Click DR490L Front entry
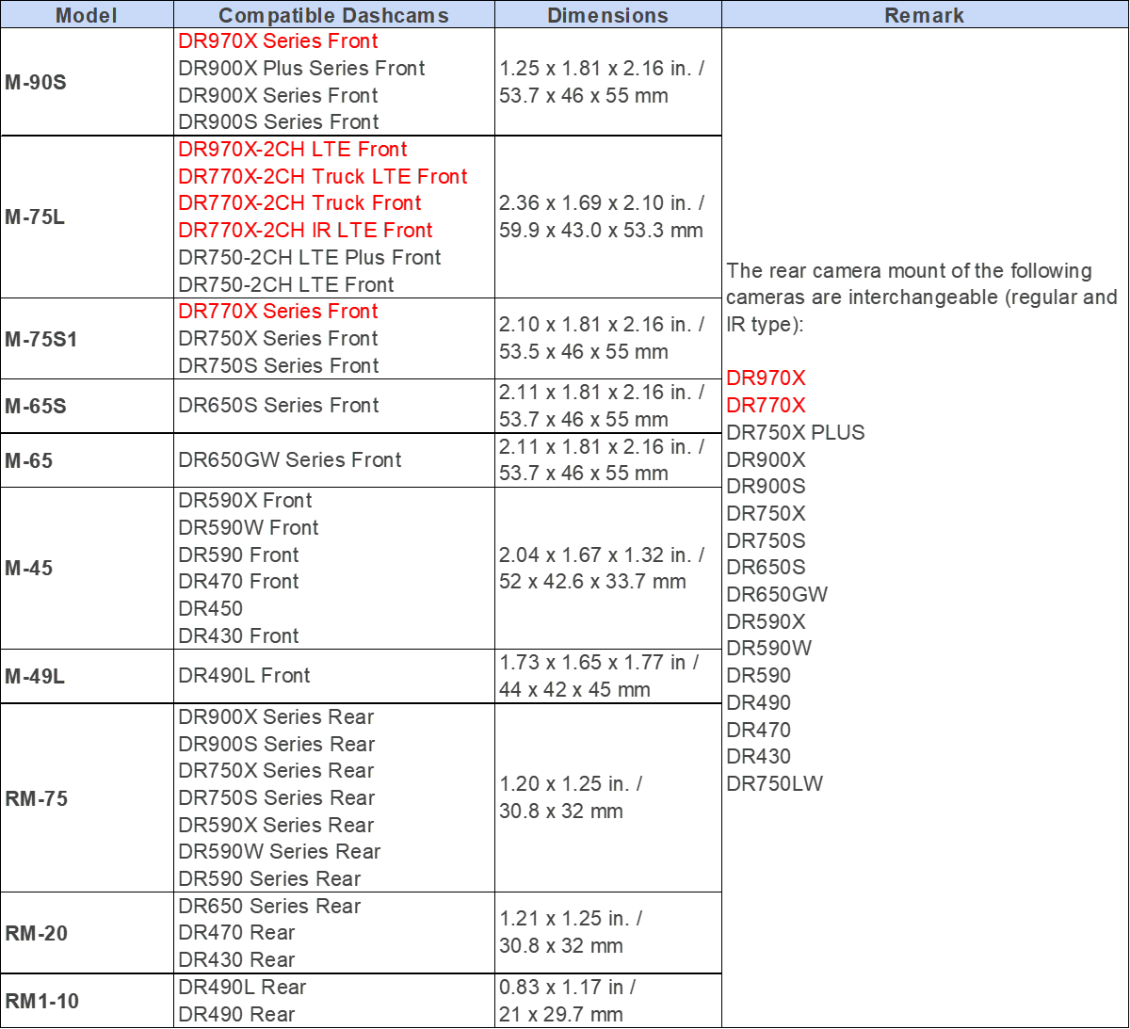Viewport: 1130px width, 1029px height. point(244,676)
